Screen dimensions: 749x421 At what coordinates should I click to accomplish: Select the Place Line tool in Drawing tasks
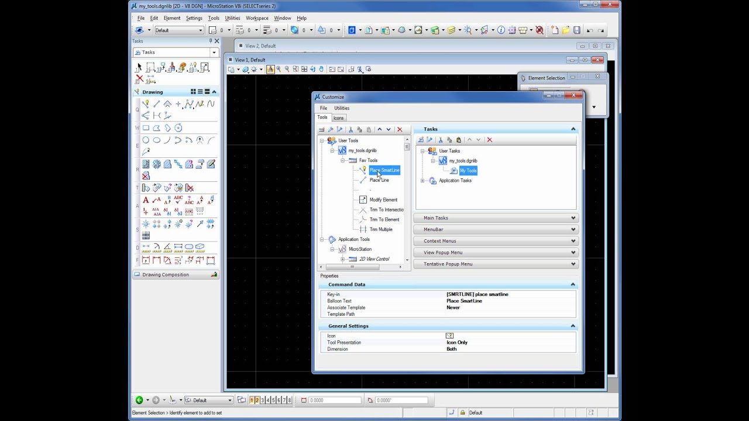(x=156, y=104)
